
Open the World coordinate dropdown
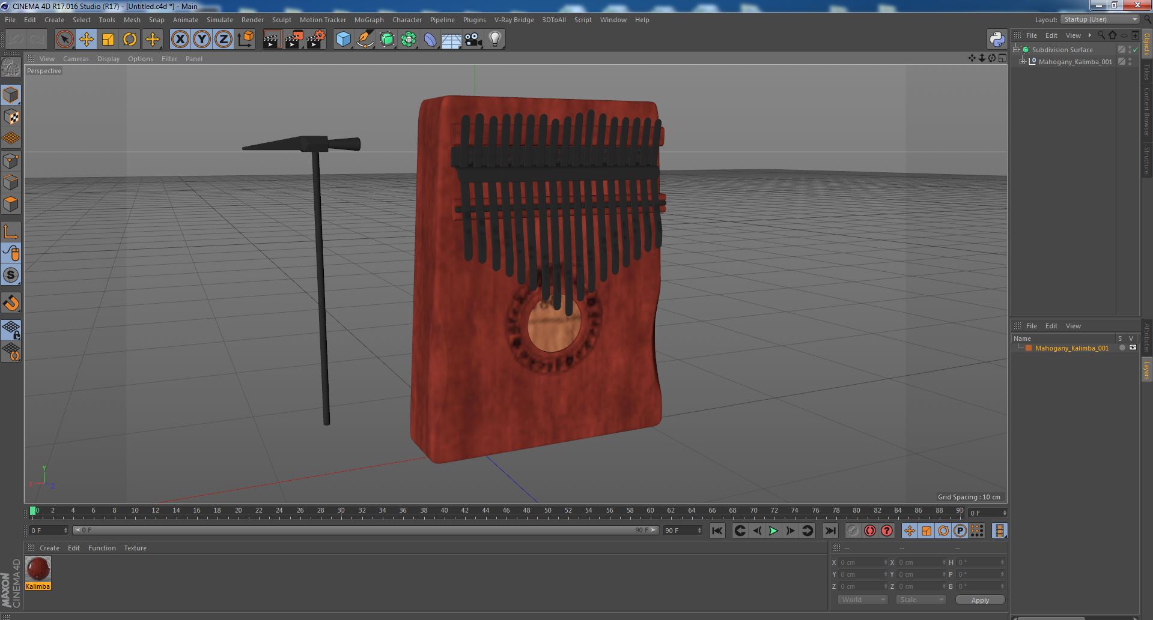tap(862, 600)
